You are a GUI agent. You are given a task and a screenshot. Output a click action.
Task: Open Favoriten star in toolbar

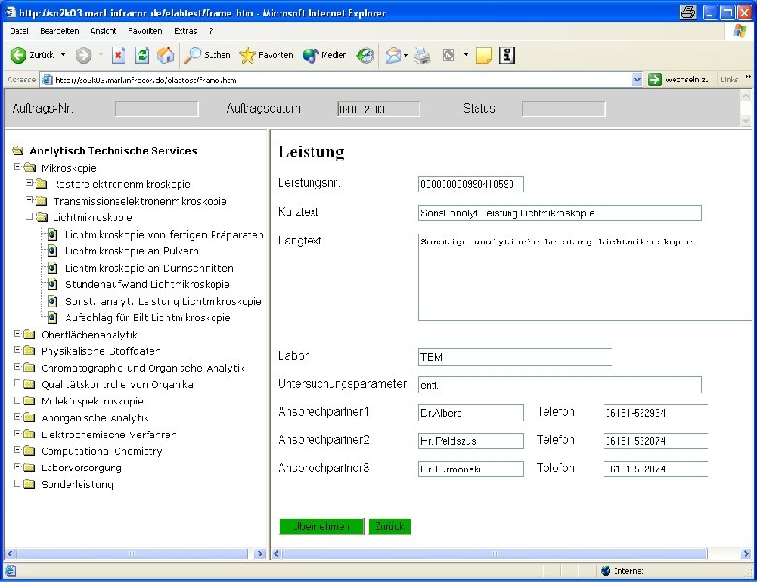pos(267,55)
